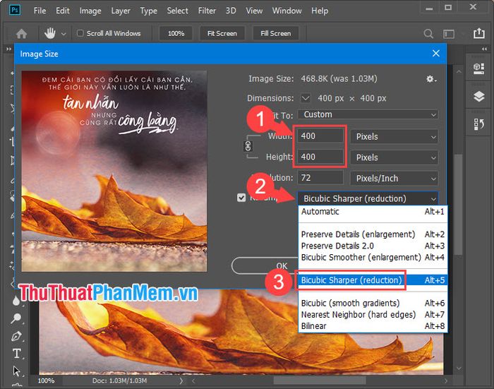
Task: Click the 100% zoom button
Action: 176,33
